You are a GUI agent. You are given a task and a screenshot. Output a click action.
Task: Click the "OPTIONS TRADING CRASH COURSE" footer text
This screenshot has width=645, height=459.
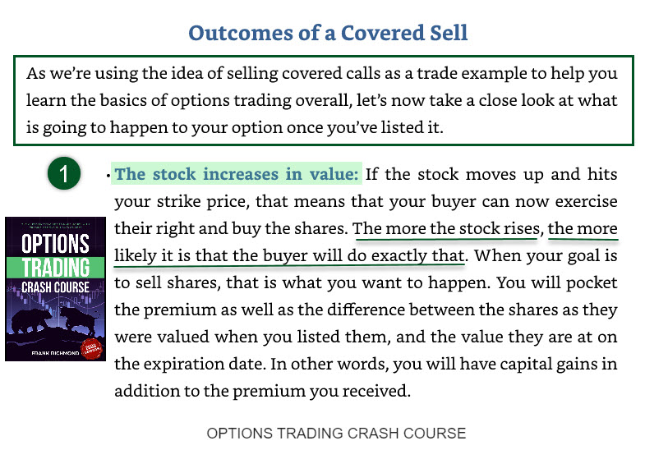point(336,434)
